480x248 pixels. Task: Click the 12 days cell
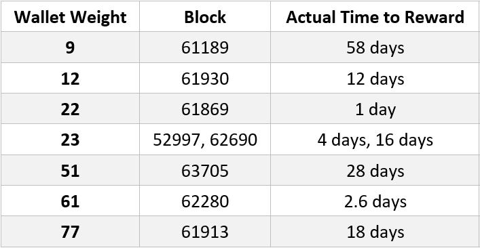click(375, 78)
